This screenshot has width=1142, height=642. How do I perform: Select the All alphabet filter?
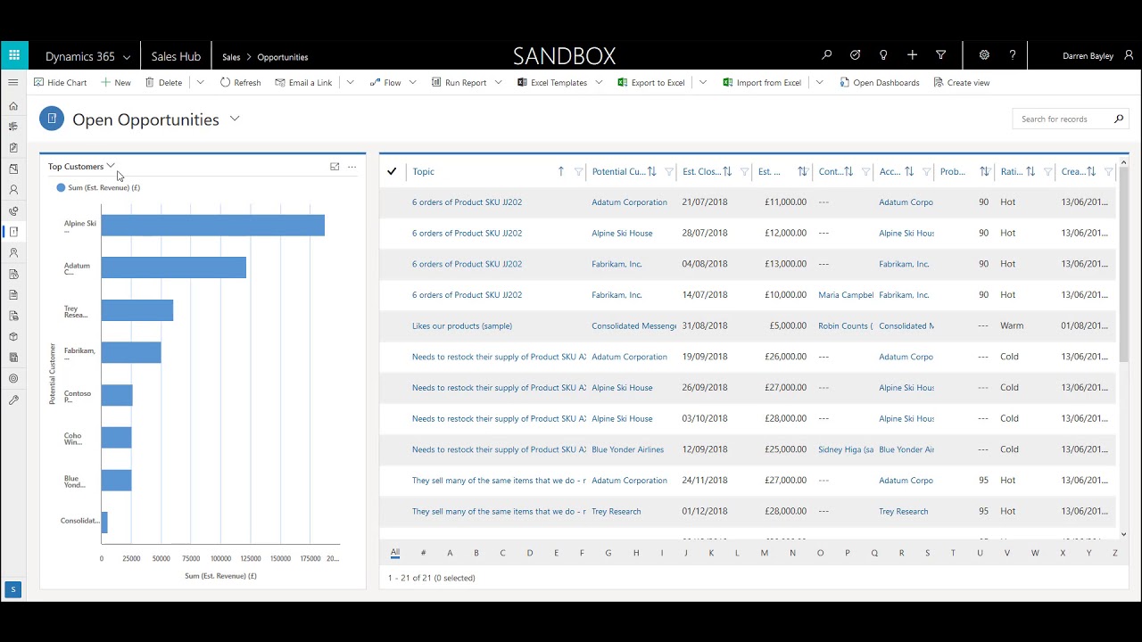pos(395,553)
